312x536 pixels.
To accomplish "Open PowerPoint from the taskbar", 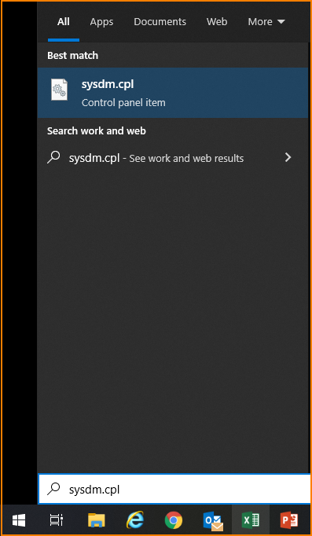I will click(289, 520).
